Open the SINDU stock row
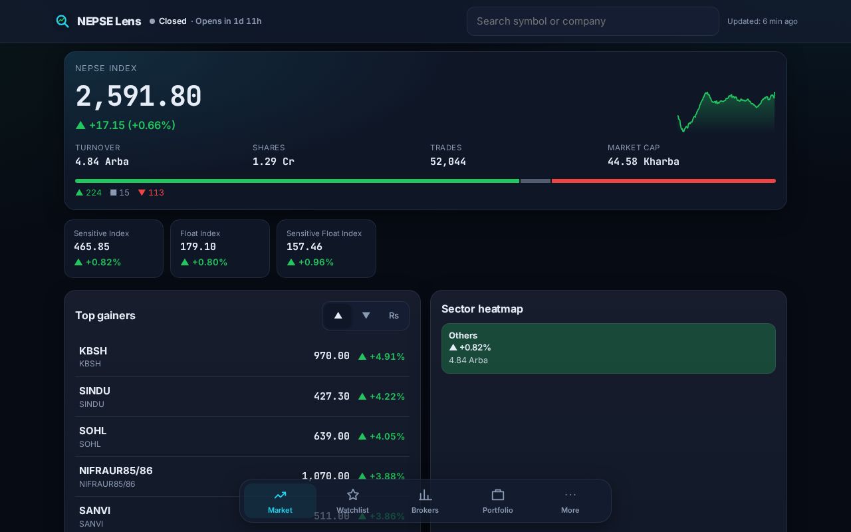This screenshot has width=851, height=532. pyautogui.click(x=242, y=397)
